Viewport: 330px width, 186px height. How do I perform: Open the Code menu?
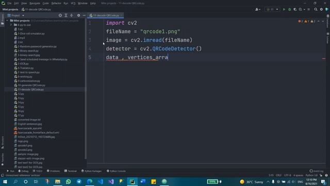45,4
